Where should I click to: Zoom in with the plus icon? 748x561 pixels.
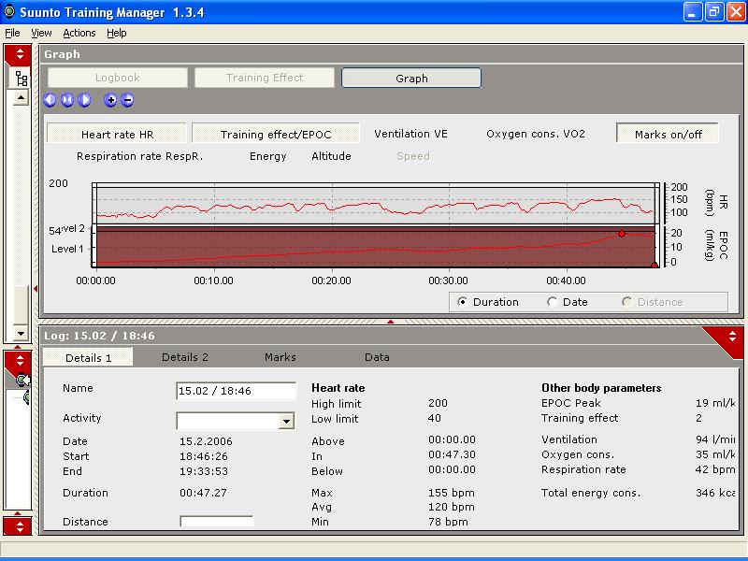(110, 100)
